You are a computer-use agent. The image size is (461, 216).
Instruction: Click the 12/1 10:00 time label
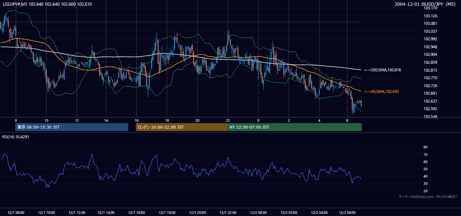[x=46, y=213]
